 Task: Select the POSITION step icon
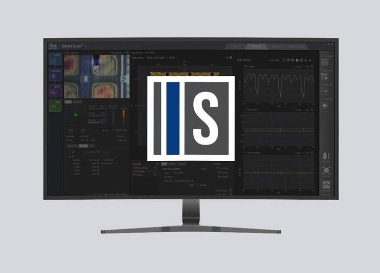point(56,76)
